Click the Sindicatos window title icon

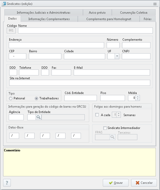4,4
